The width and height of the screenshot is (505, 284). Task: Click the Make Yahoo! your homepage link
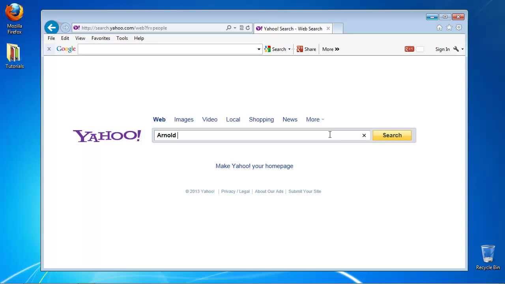[x=254, y=166]
